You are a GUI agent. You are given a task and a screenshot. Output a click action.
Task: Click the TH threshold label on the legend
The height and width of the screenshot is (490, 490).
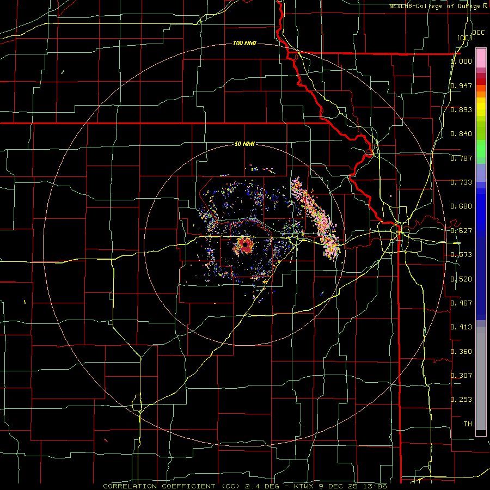coord(468,424)
